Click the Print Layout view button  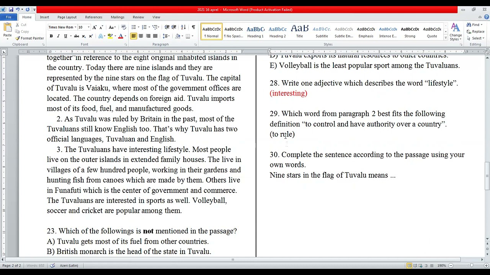click(409, 265)
